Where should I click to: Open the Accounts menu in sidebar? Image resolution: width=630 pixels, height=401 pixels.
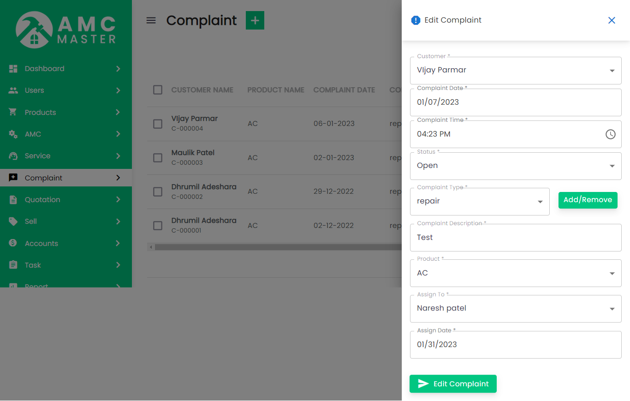[x=42, y=244]
